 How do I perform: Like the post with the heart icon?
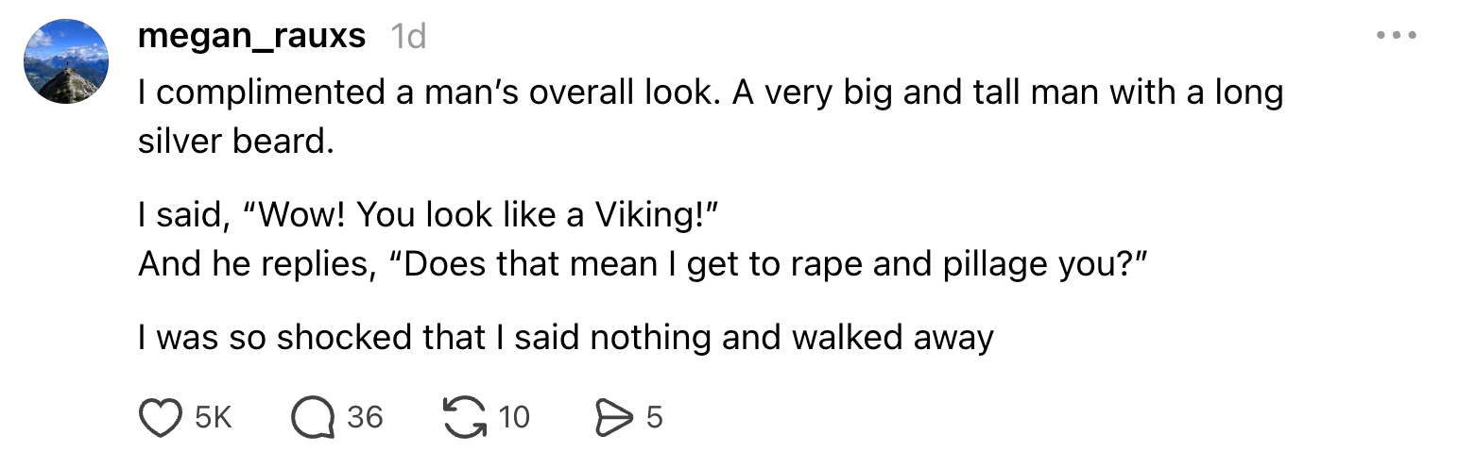(x=159, y=417)
